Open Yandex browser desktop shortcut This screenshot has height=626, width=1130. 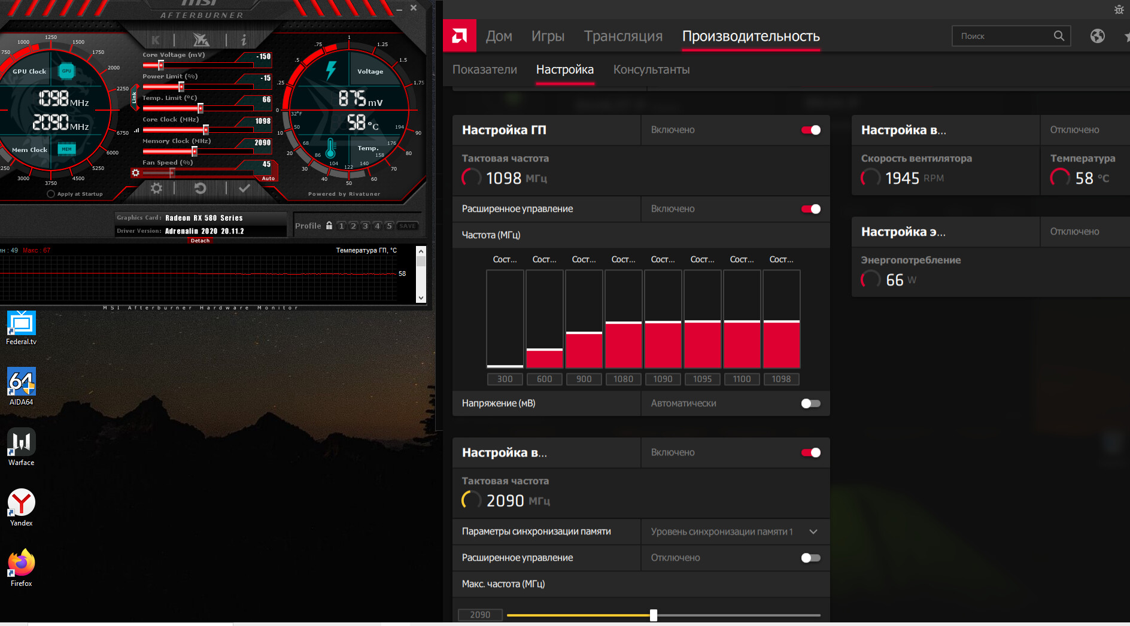[x=22, y=508]
